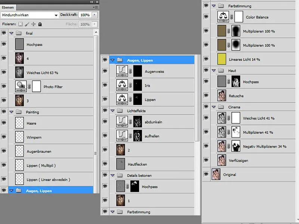Toggle lock image pixels brush icon
Image resolution: width=299 pixels, height=224 pixels.
click(27, 24)
